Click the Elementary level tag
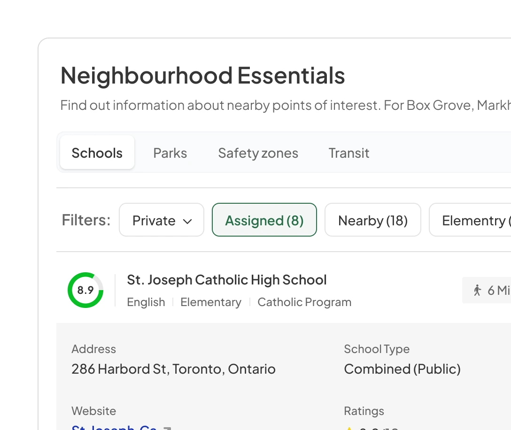Viewport: 511px width, 430px height. click(211, 302)
